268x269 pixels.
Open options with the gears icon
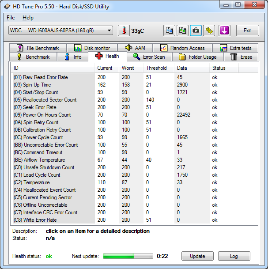pyautogui.click(x=209, y=31)
